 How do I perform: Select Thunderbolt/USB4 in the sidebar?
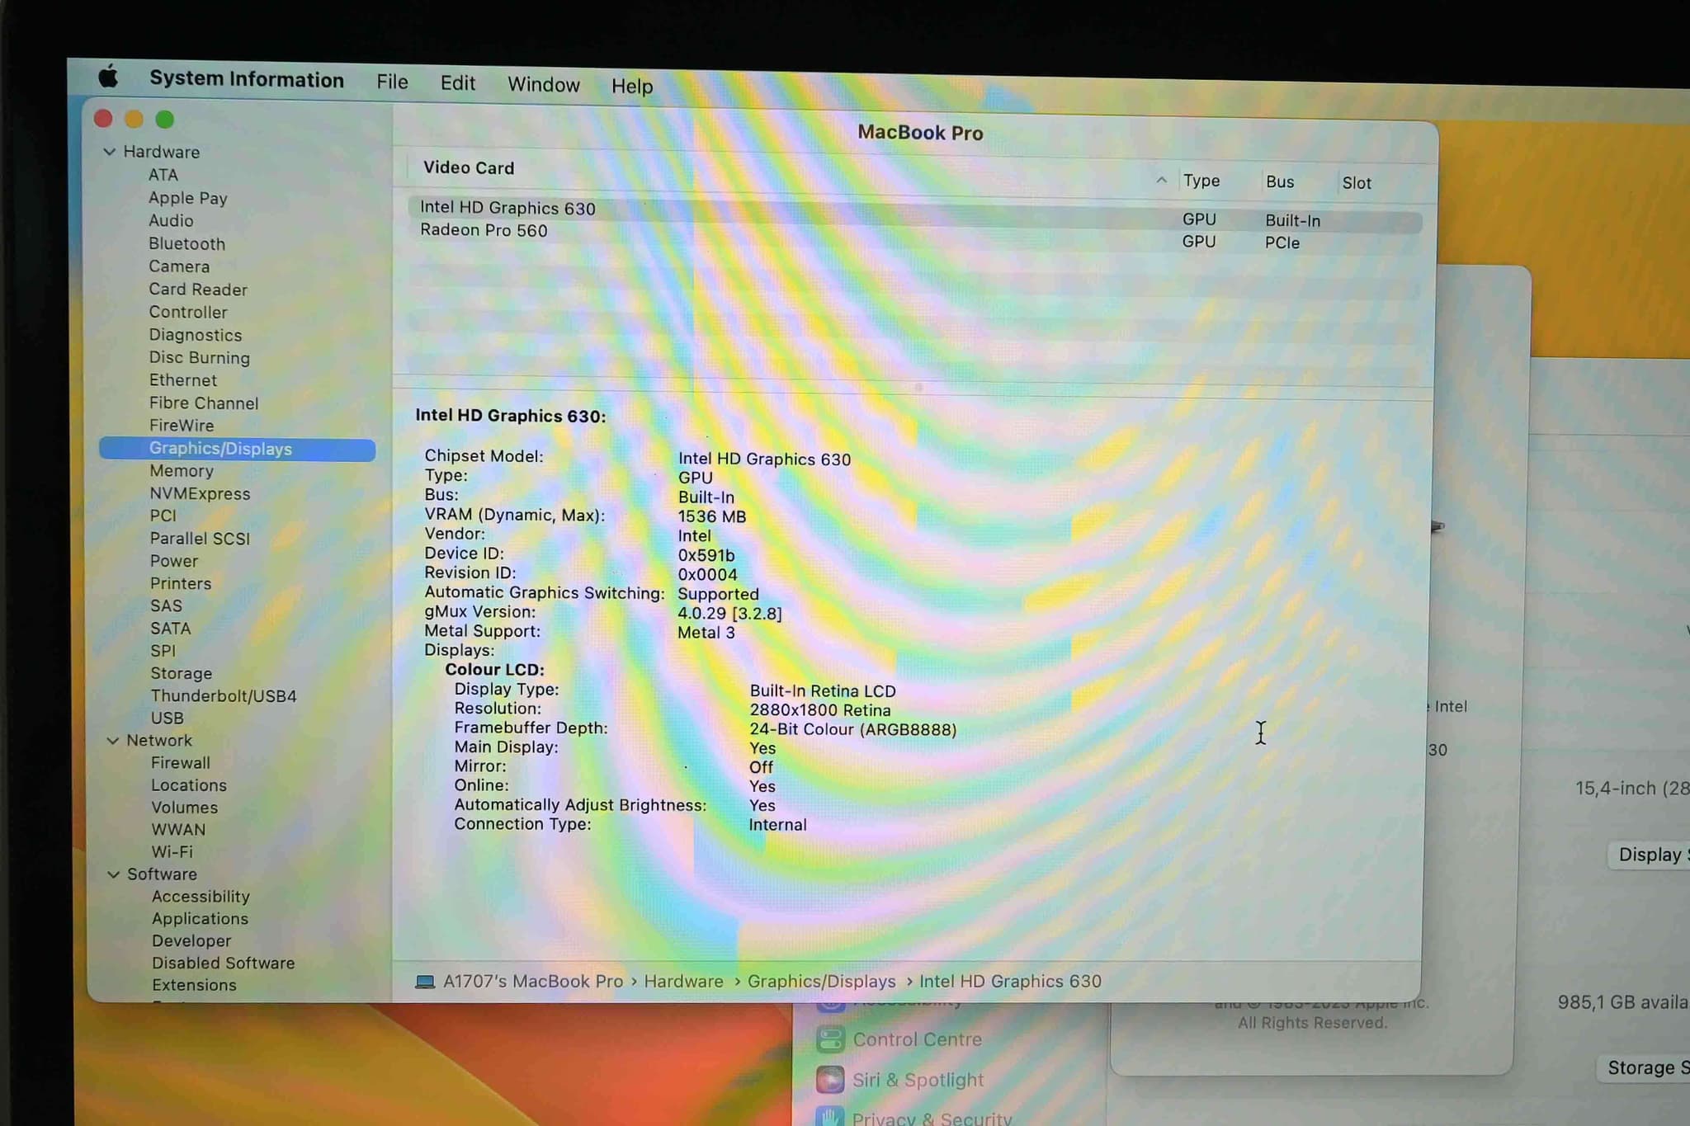[224, 696]
